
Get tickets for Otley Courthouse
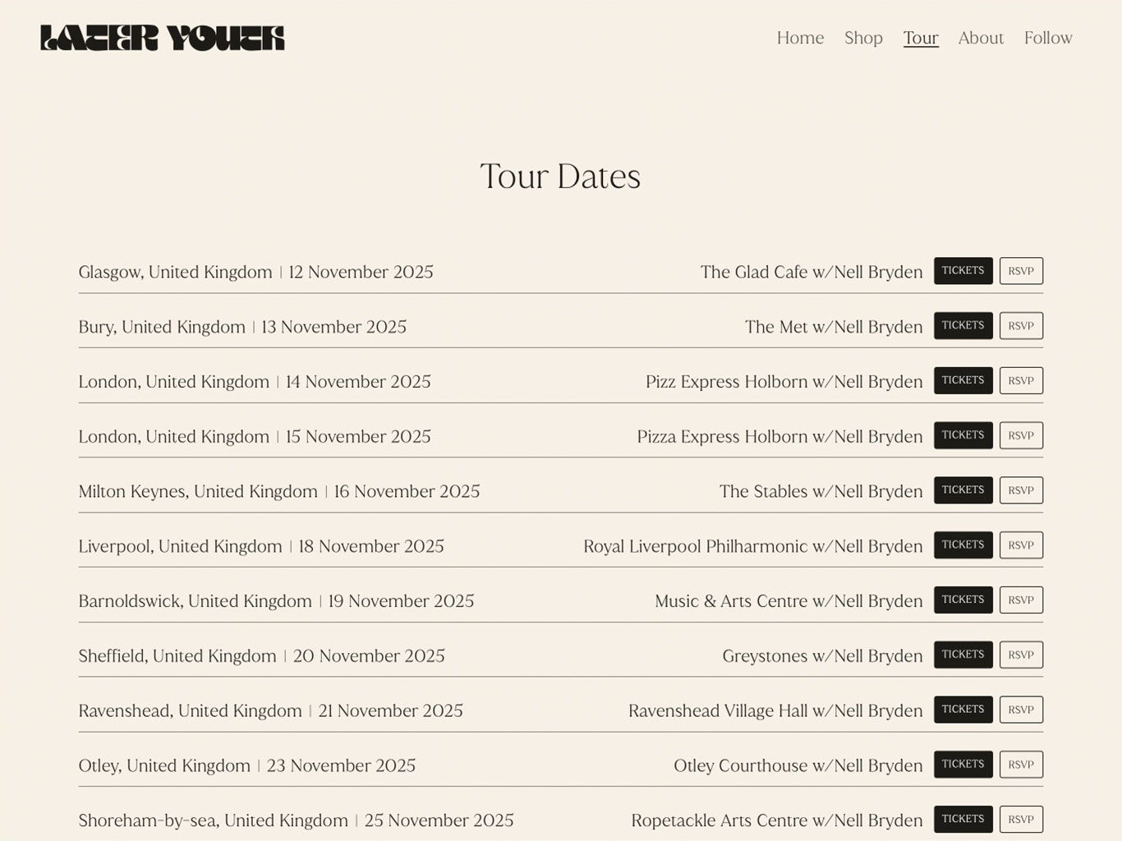(963, 764)
